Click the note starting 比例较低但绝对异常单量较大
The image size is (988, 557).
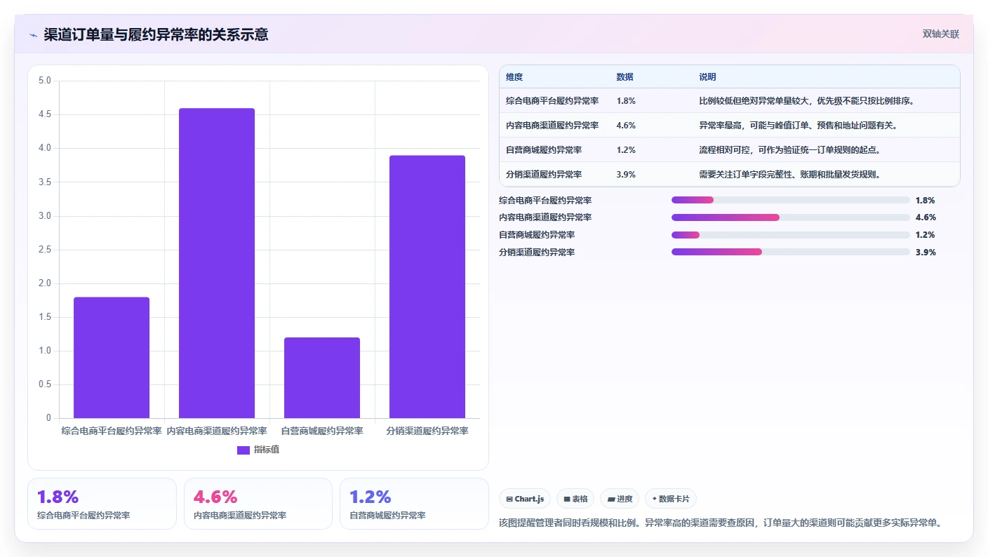pyautogui.click(x=806, y=101)
